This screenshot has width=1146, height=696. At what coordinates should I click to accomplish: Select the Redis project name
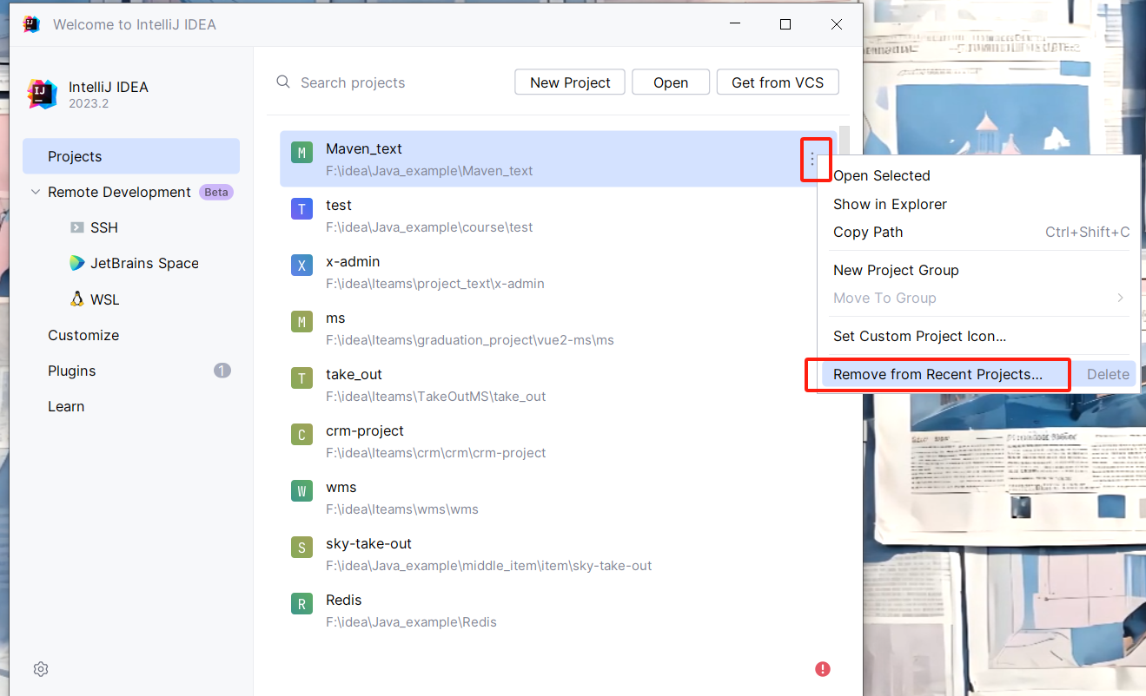[344, 600]
